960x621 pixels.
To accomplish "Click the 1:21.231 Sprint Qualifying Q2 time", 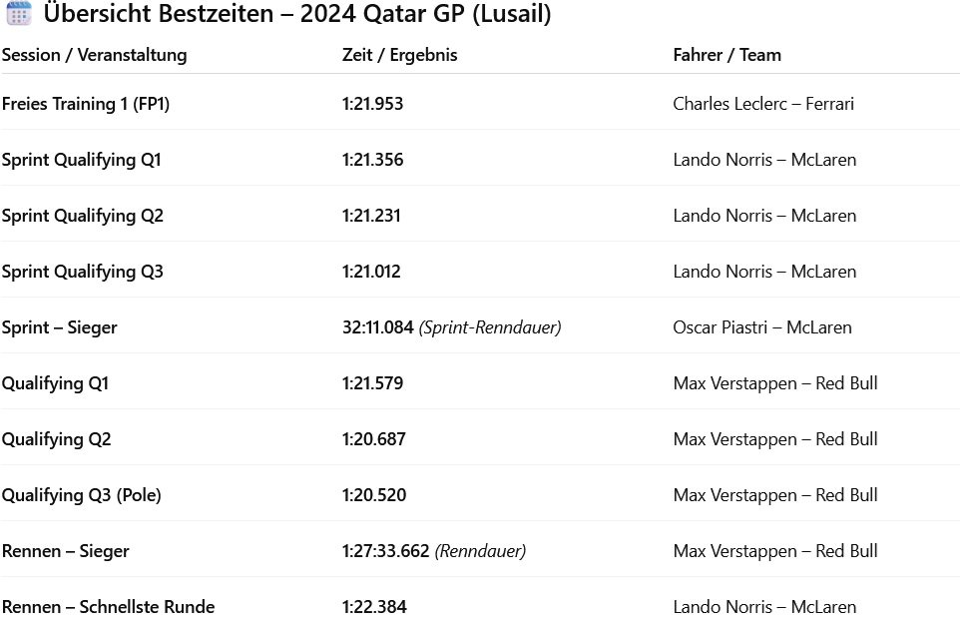I will pos(371,216).
